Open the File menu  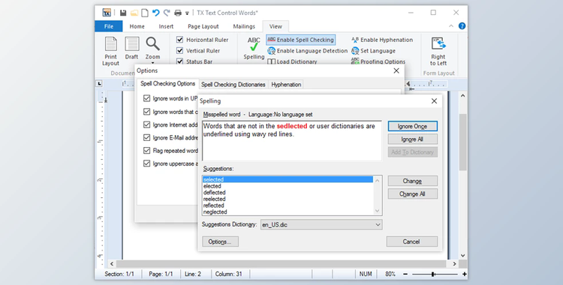tap(109, 26)
